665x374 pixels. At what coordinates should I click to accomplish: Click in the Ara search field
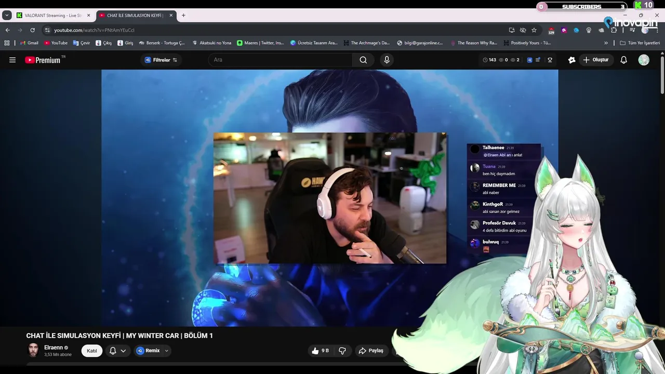pos(281,60)
